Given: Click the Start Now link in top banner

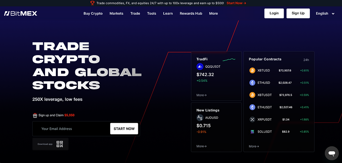Looking at the screenshot, I should pos(237,3).
